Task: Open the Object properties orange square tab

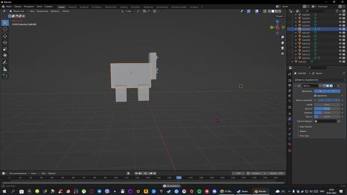Action: [x=290, y=114]
